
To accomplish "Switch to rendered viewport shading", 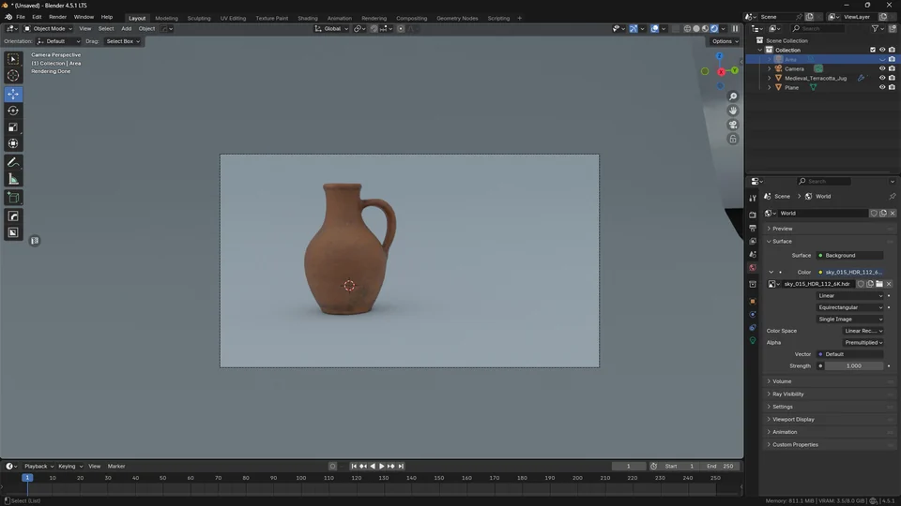I will point(714,29).
